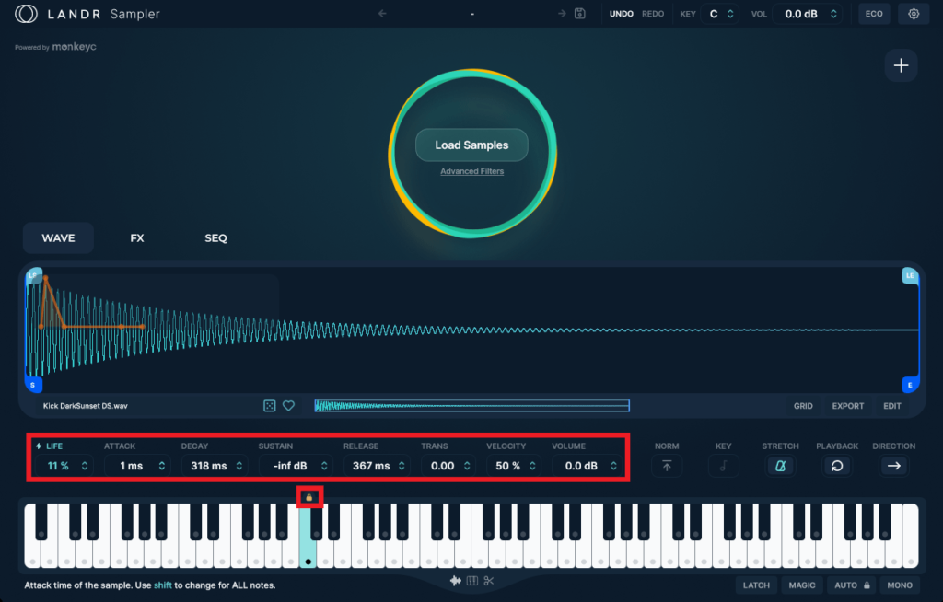
Task: Click the EXPORT button
Action: [848, 406]
